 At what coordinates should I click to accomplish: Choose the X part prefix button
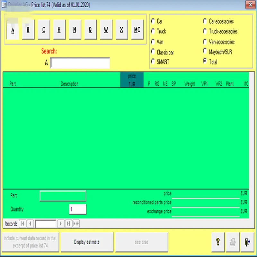(x=122, y=30)
